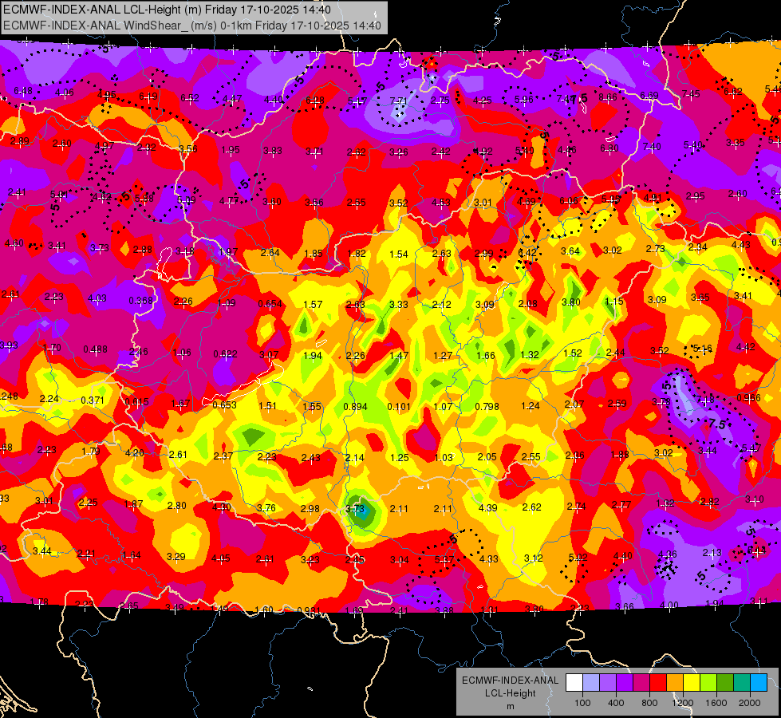Image resolution: width=781 pixels, height=718 pixels.
Task: Select the light purple legend swatch
Action: 608,683
